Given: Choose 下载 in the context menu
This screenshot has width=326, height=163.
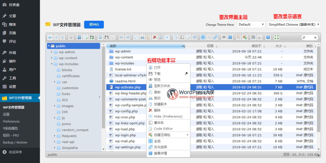Looking at the screenshot, I should [x=168, y=74].
